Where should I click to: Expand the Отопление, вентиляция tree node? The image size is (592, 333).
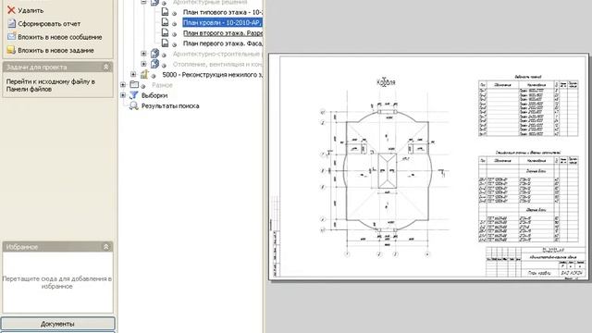pyautogui.click(x=143, y=64)
